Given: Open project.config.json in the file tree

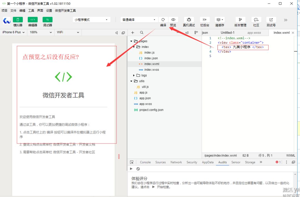Looking at the screenshot, I should (x=151, y=110).
